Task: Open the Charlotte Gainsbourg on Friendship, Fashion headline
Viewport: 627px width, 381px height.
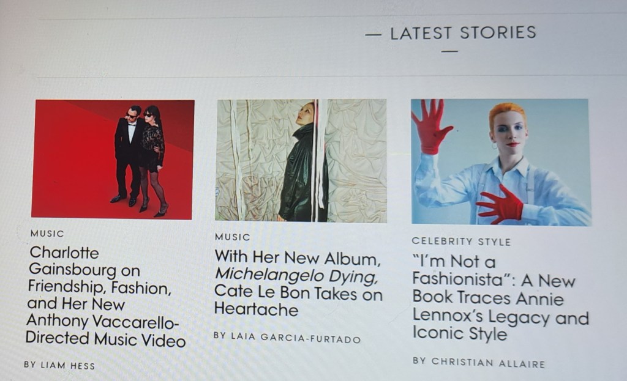Action: pos(105,295)
